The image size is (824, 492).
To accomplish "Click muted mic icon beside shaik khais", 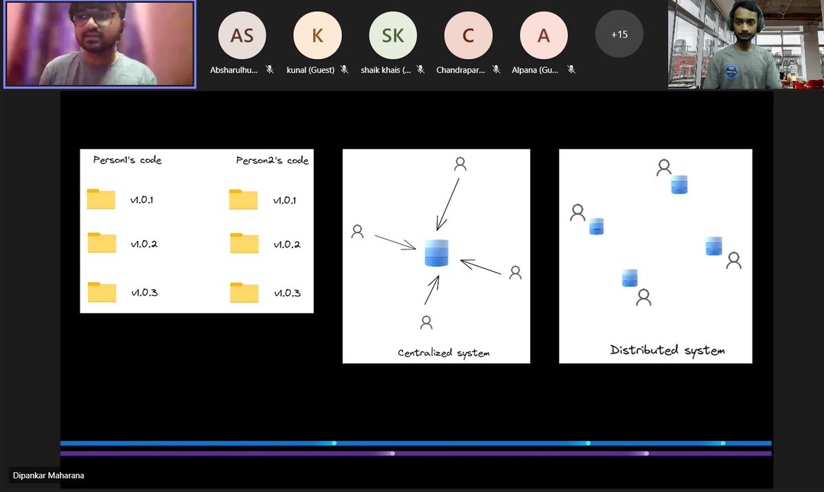I will (x=421, y=69).
